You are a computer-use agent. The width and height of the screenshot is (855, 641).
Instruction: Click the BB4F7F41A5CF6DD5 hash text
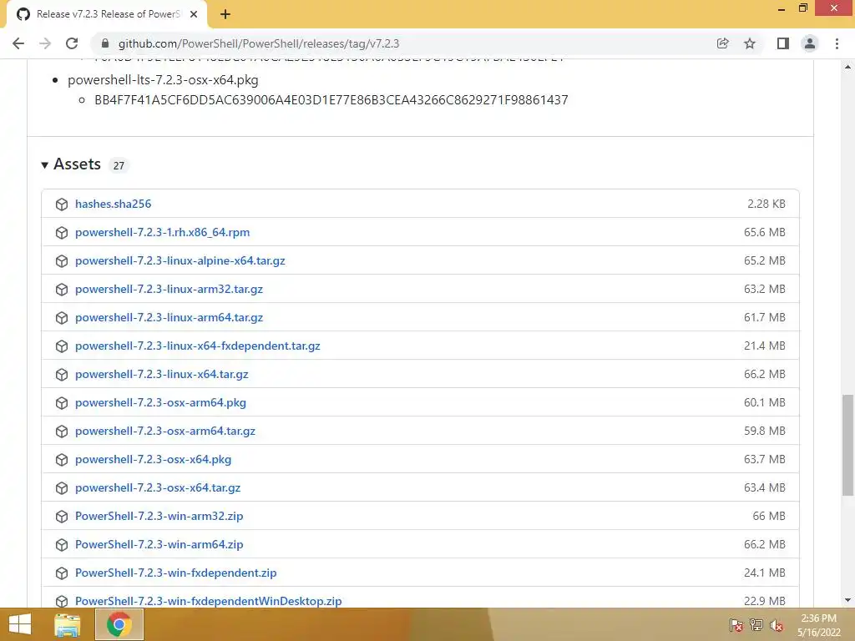pos(331,100)
